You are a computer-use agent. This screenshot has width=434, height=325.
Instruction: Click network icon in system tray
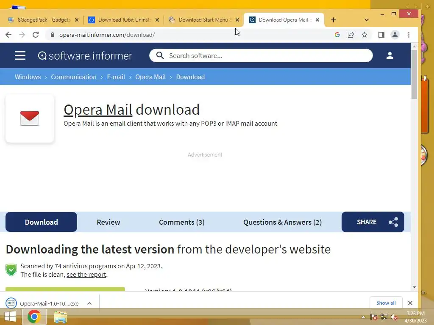(384, 317)
